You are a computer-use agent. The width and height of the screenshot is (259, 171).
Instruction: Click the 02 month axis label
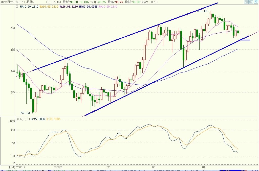click(x=108, y=167)
